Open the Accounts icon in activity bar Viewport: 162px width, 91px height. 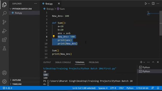4,73
